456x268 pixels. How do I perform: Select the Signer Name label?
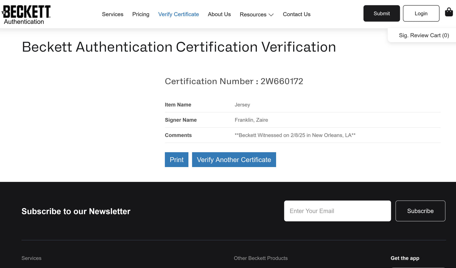click(181, 120)
